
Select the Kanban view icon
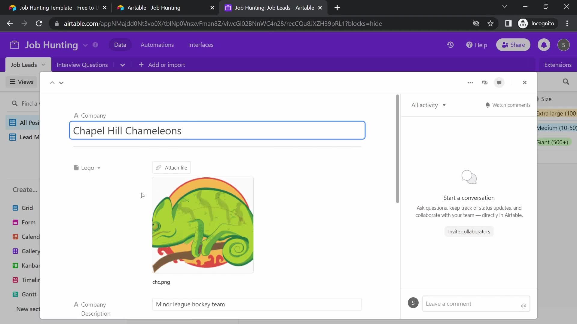tap(15, 265)
